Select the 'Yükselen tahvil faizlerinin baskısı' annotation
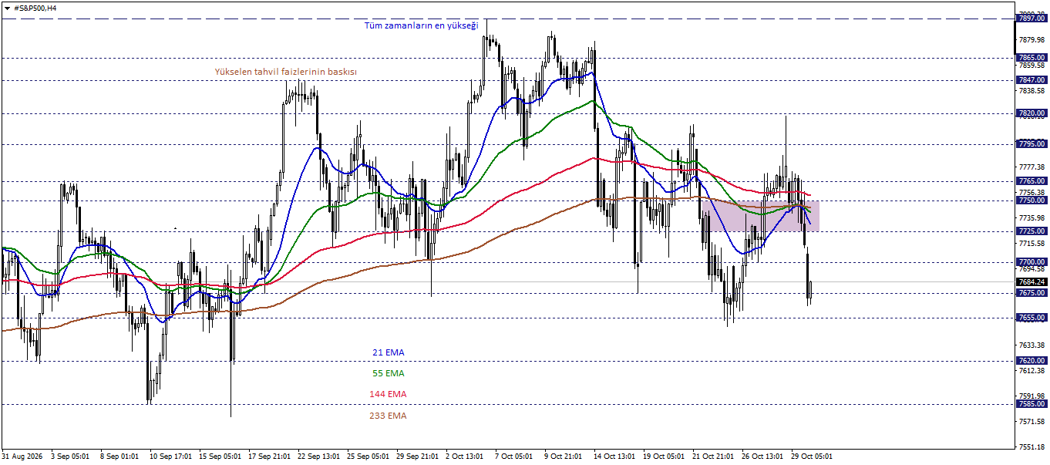This screenshot has width=1050, height=465. point(285,71)
